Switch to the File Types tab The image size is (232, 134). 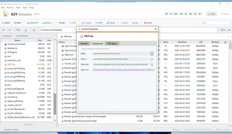(x=112, y=43)
